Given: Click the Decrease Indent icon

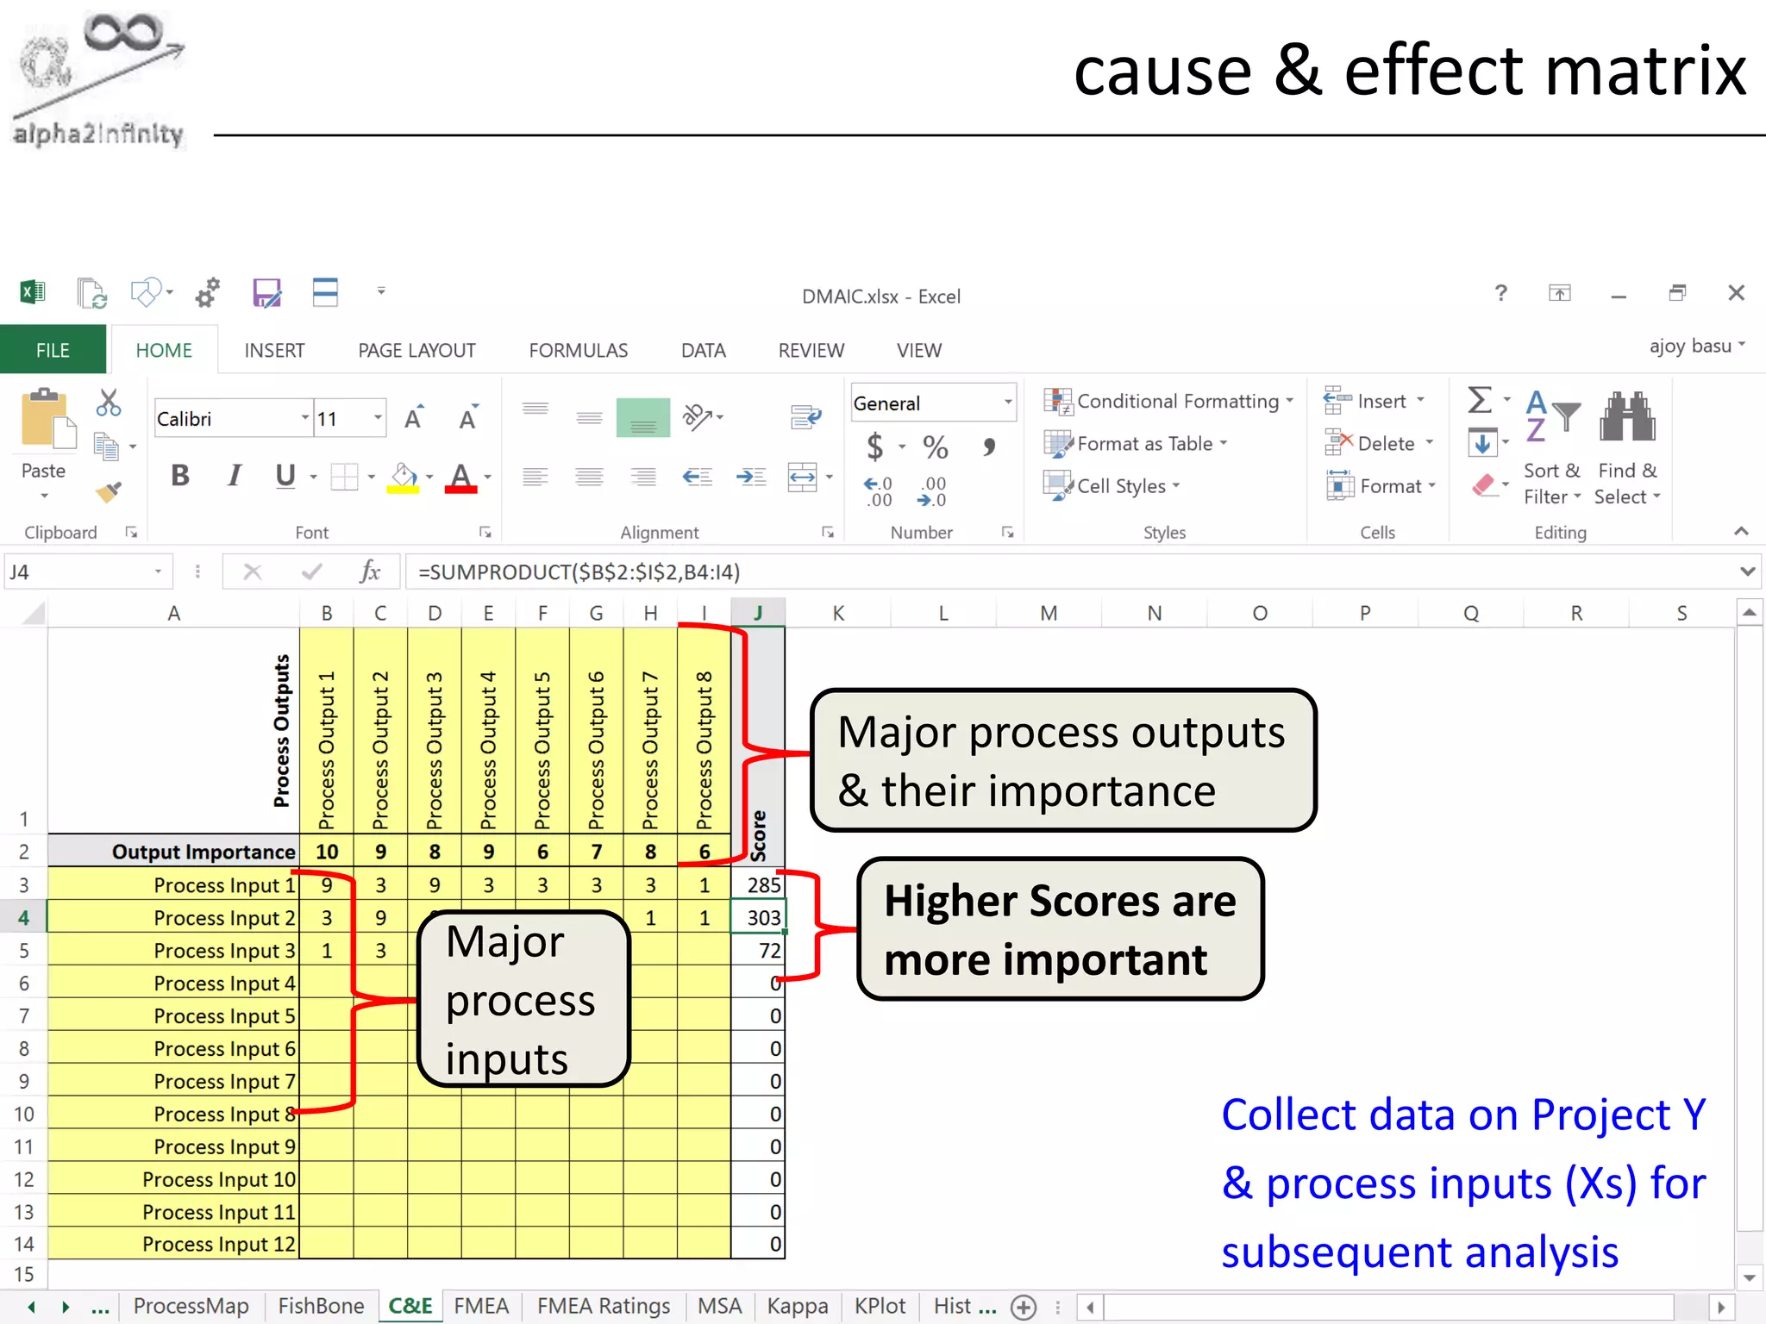Looking at the screenshot, I should click(x=698, y=477).
